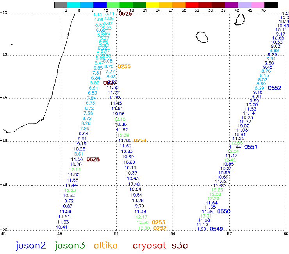Click the 57 longitude axis label
The image size is (289, 254).
point(229,234)
